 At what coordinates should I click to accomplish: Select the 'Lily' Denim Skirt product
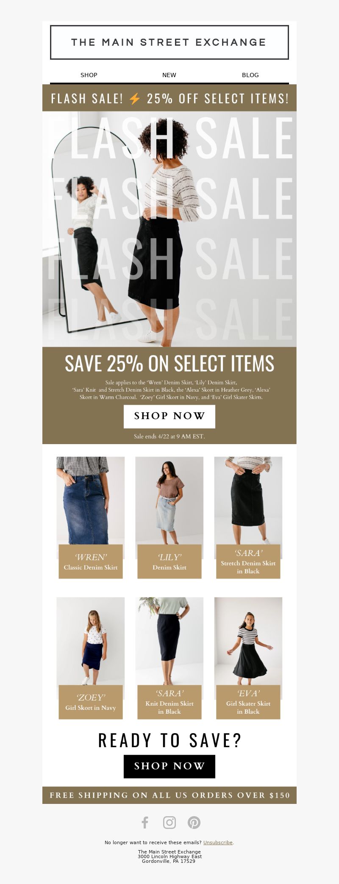pyautogui.click(x=169, y=517)
